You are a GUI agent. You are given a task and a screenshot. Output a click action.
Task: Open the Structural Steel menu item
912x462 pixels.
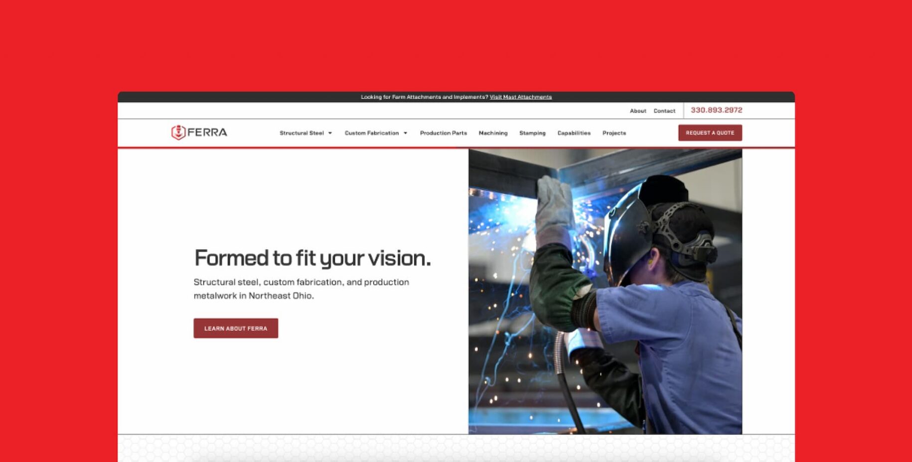point(302,133)
